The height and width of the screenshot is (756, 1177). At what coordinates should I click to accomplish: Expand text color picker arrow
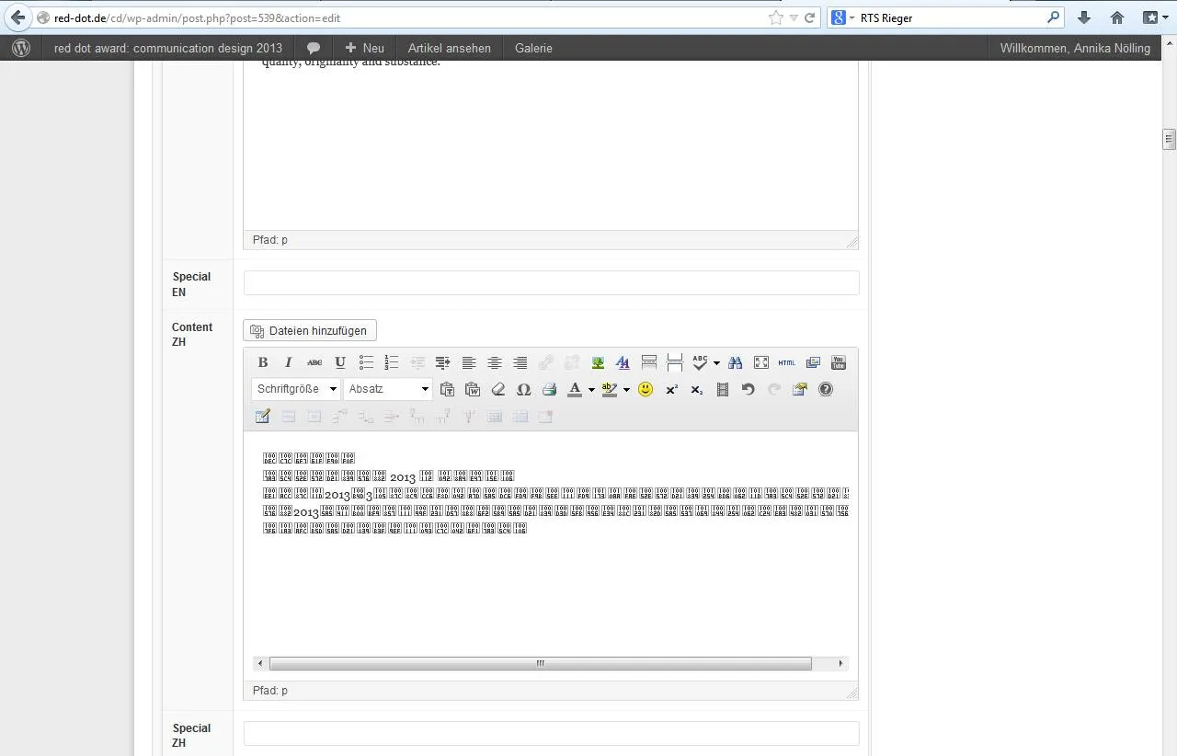click(591, 389)
